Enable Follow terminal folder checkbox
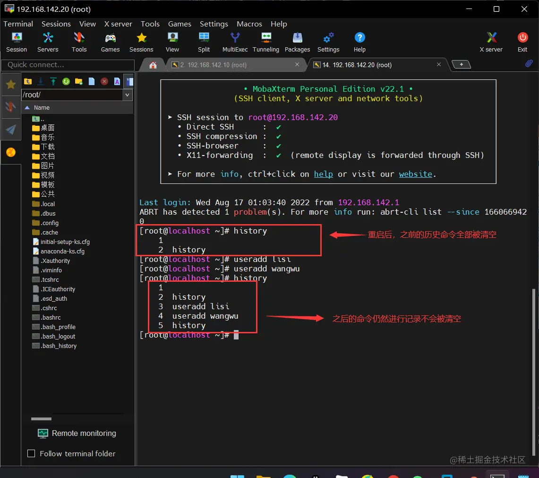 click(32, 453)
